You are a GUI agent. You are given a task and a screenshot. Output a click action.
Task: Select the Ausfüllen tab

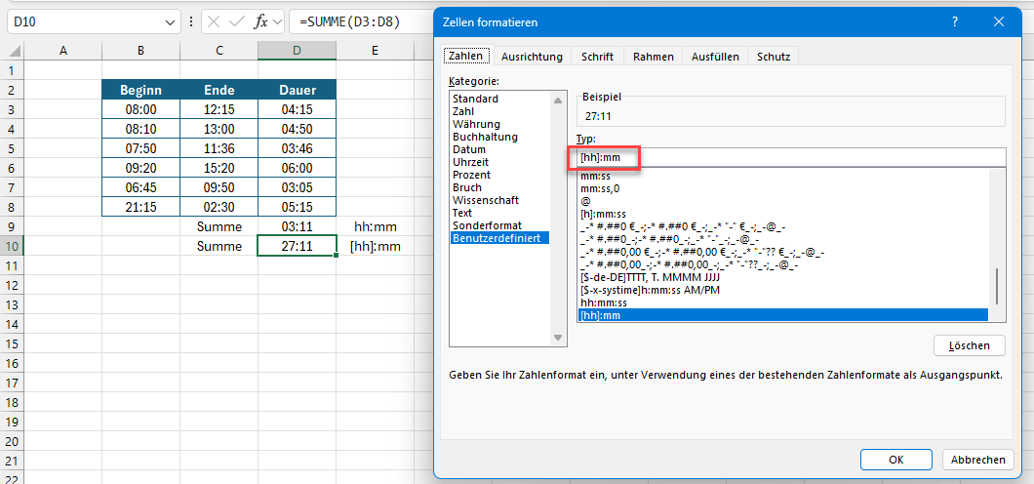coord(715,57)
